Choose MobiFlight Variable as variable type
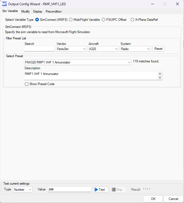The image size is (184, 203). point(71,20)
